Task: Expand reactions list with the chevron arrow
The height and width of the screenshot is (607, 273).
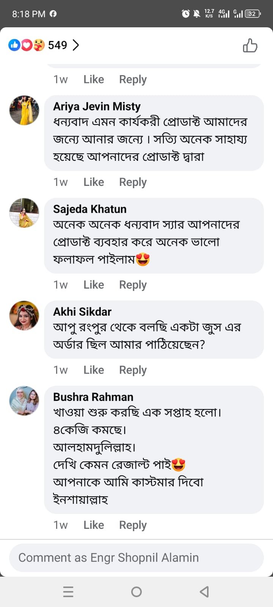Action: point(76,45)
